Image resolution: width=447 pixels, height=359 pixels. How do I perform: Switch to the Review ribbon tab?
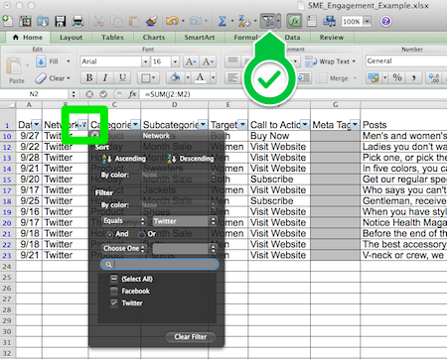[332, 38]
